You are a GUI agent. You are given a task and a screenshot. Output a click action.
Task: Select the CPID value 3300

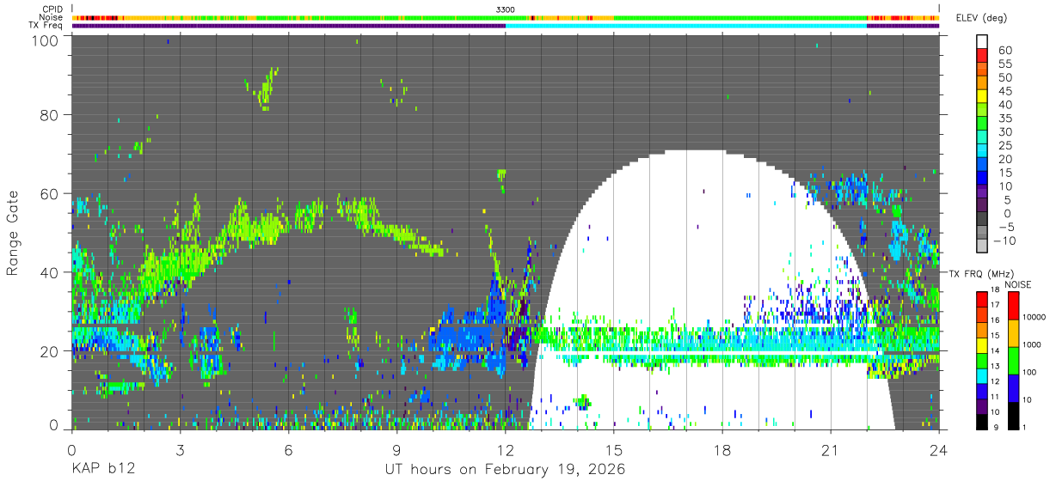pos(506,9)
